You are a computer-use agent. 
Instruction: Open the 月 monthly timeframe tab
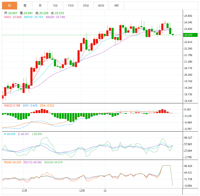click(x=40, y=5)
